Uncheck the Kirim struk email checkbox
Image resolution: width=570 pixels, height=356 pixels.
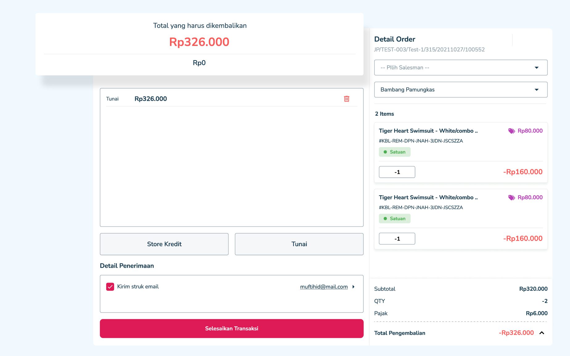(110, 287)
